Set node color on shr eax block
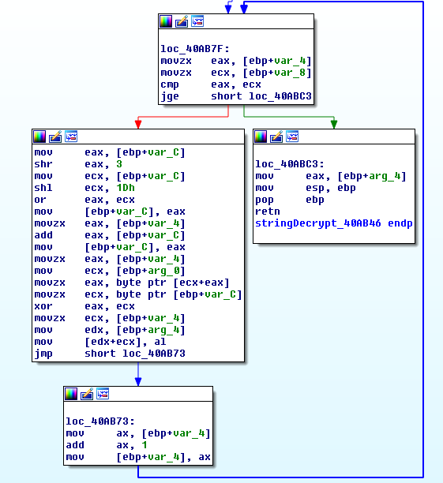Screen dimensions: 443x483 point(39,137)
